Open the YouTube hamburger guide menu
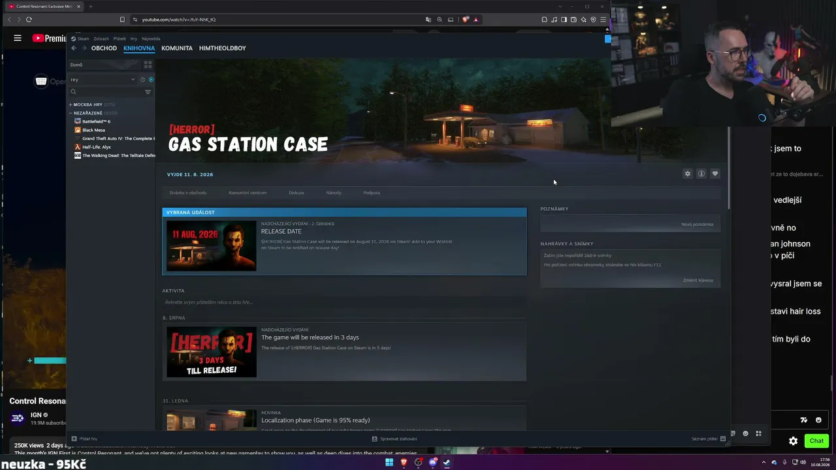The image size is (836, 470). coord(18,38)
